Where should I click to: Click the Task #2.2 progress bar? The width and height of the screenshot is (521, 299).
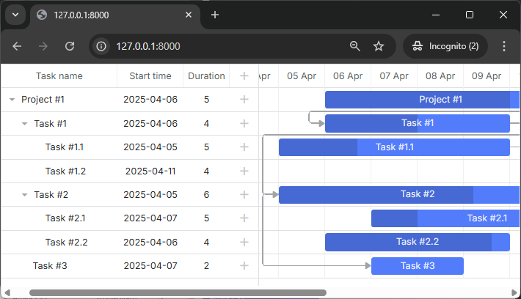[417, 243]
